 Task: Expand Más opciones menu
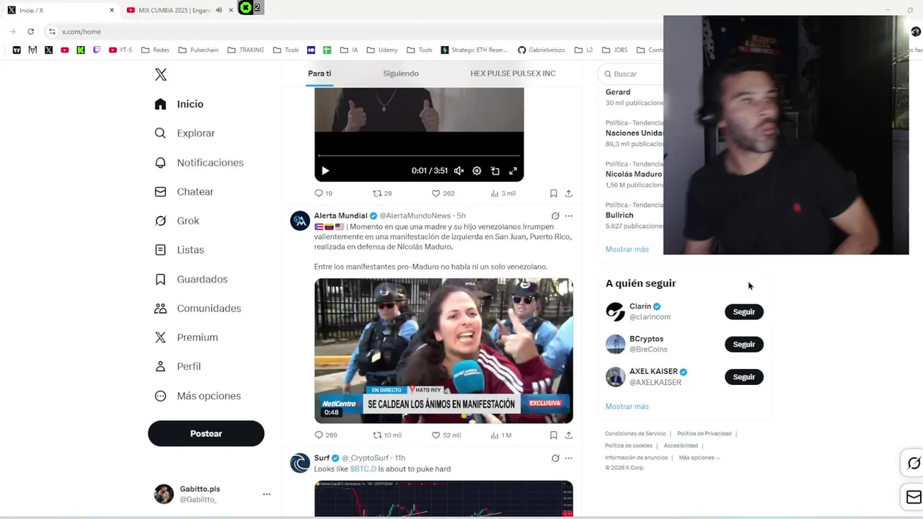198,396
